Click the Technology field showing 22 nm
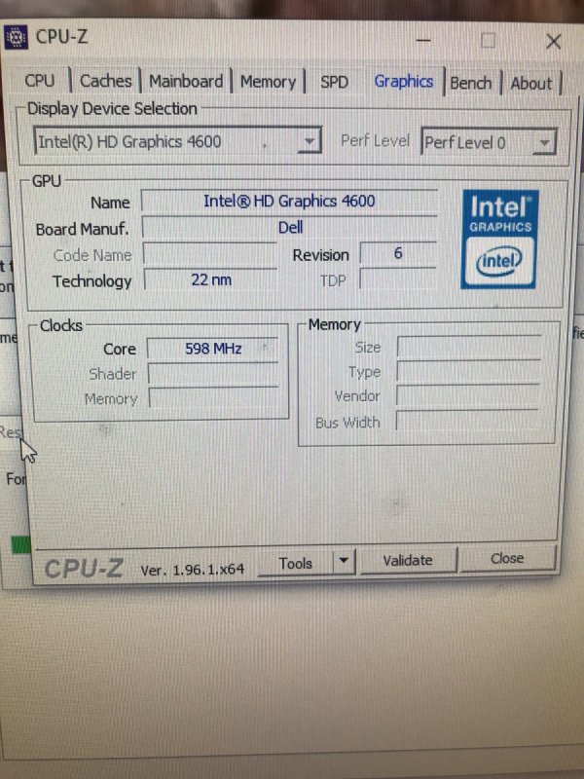 point(210,280)
